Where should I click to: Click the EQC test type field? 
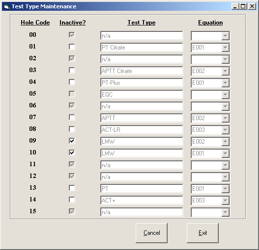coord(142,95)
